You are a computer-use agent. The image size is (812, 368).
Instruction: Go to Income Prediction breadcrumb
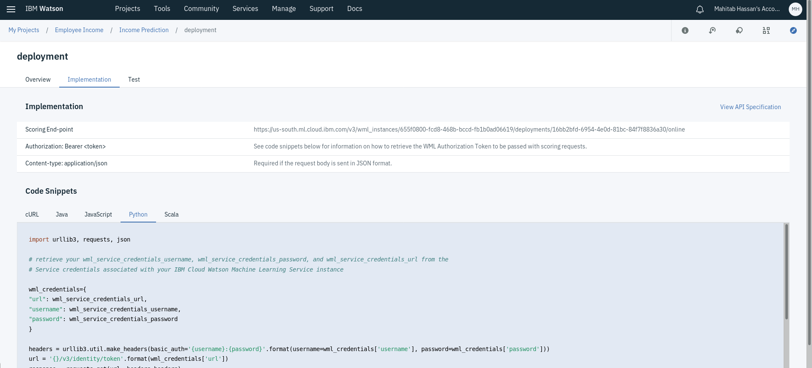[x=144, y=30]
